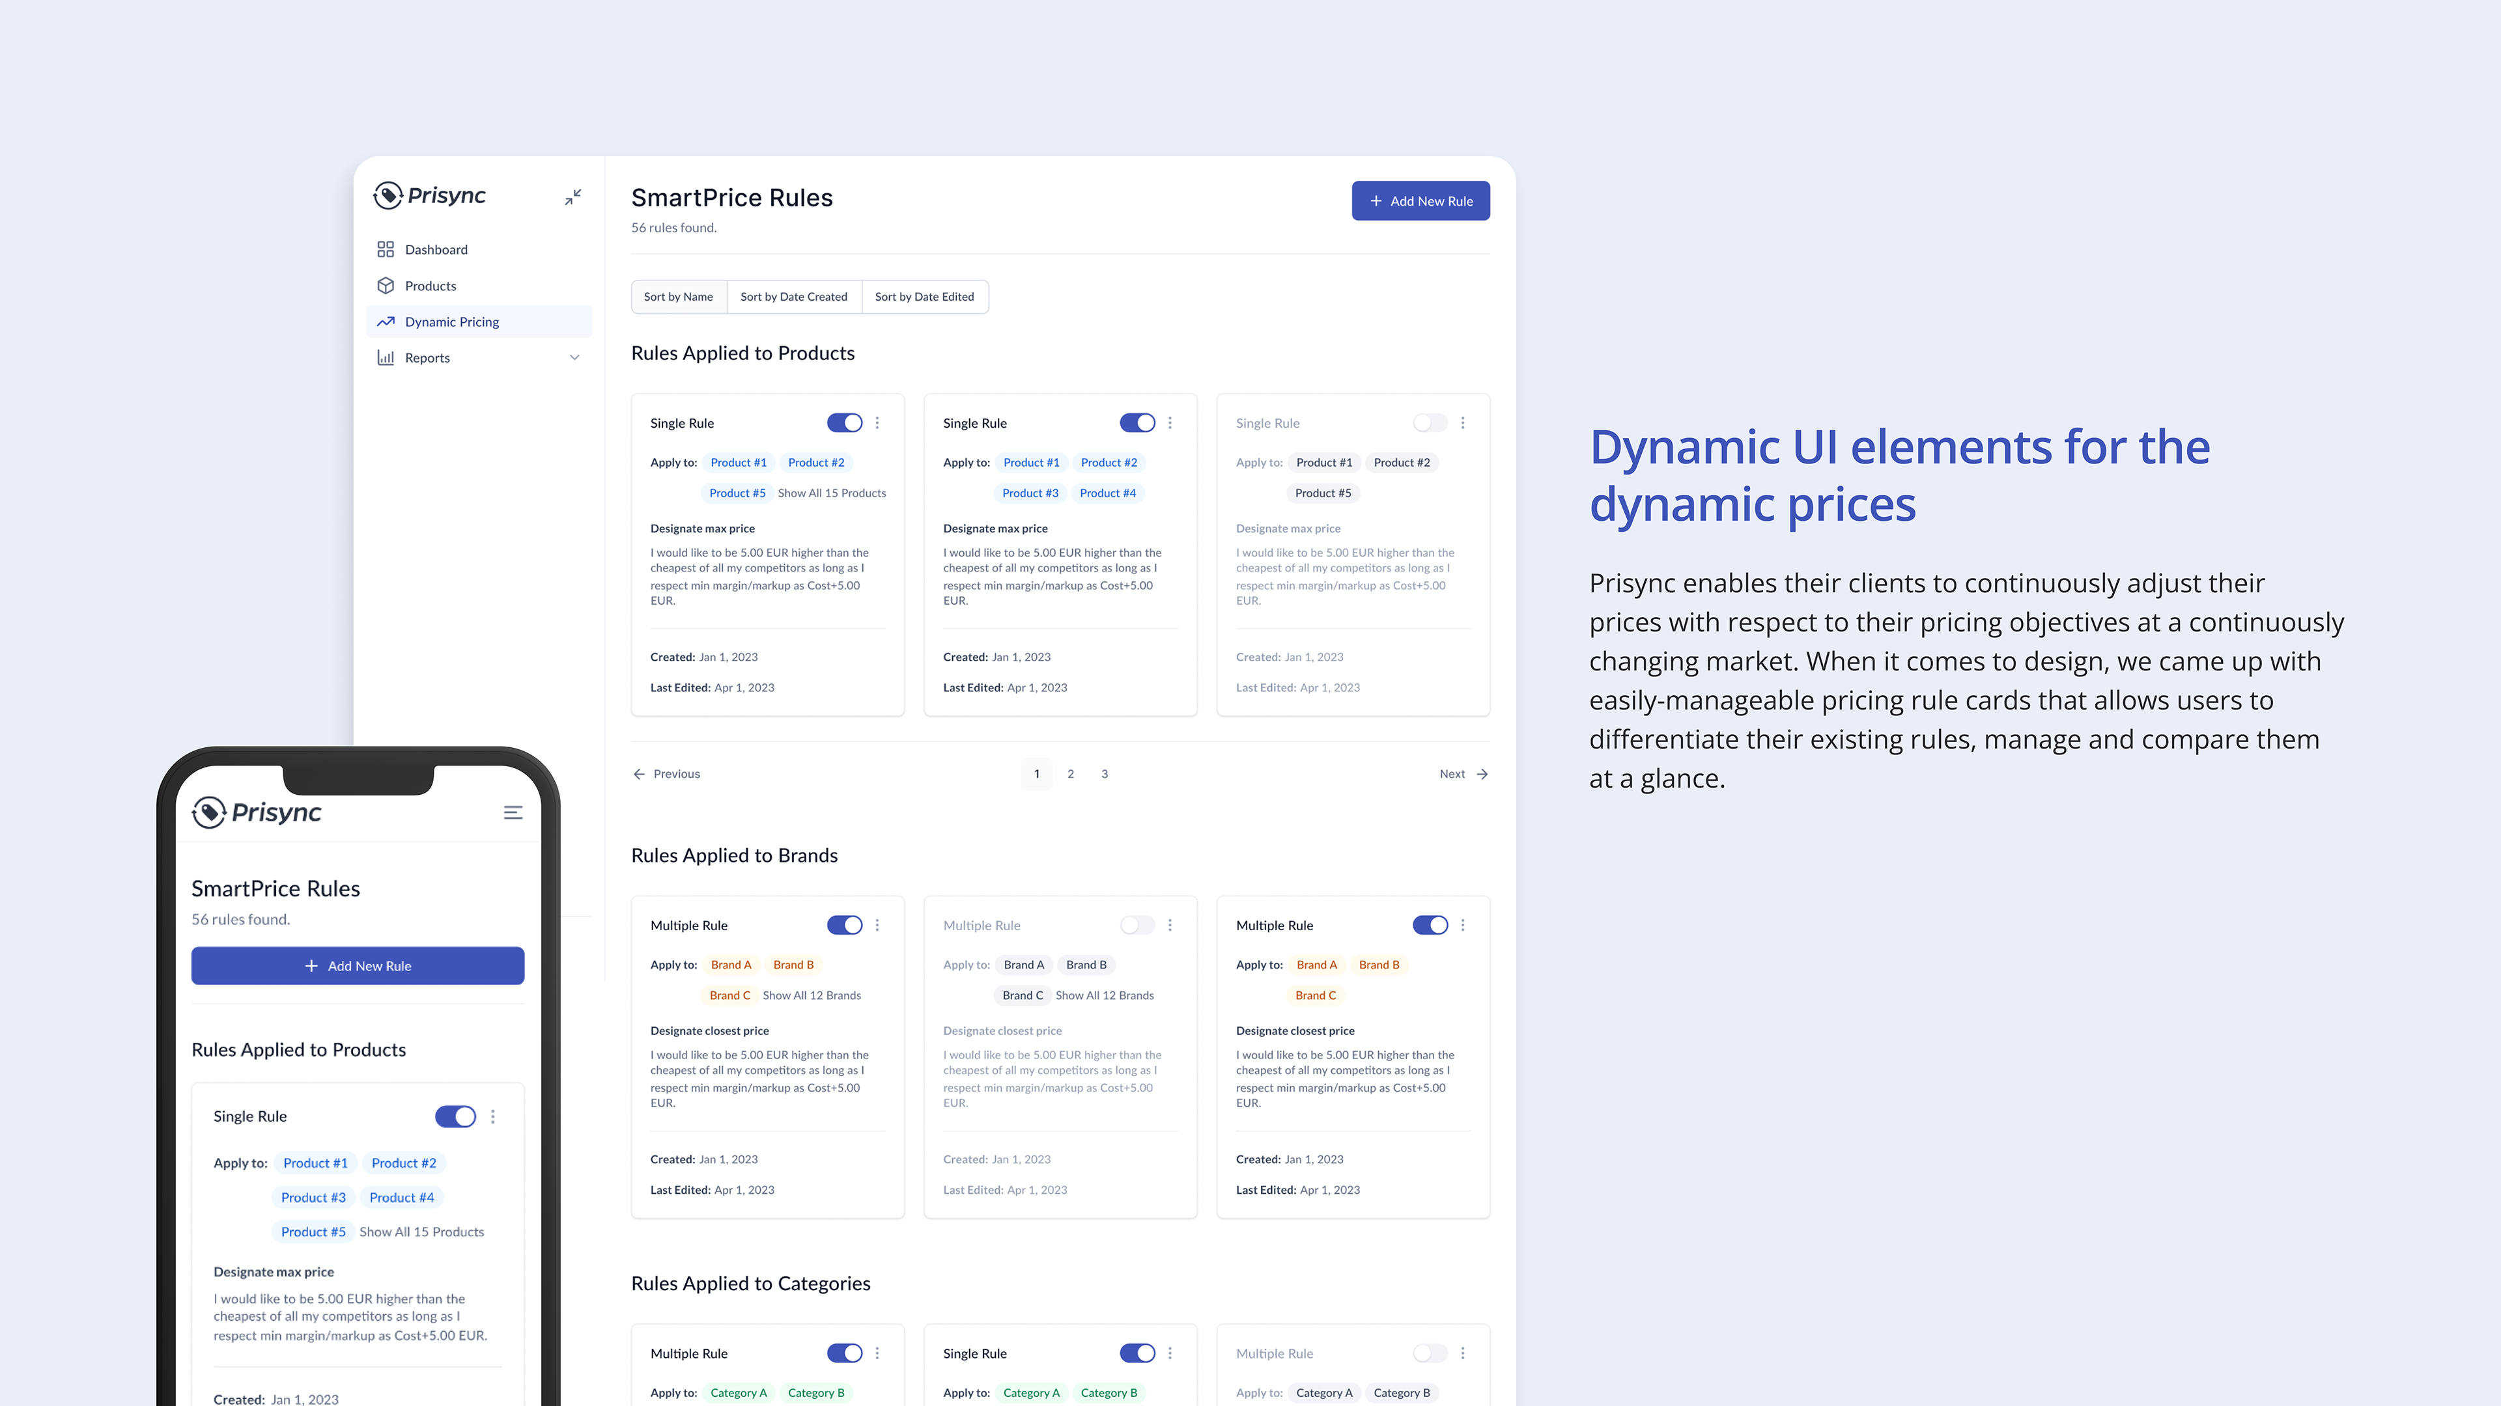This screenshot has width=2501, height=1406.
Task: Click the Products box icon
Action: (x=386, y=285)
